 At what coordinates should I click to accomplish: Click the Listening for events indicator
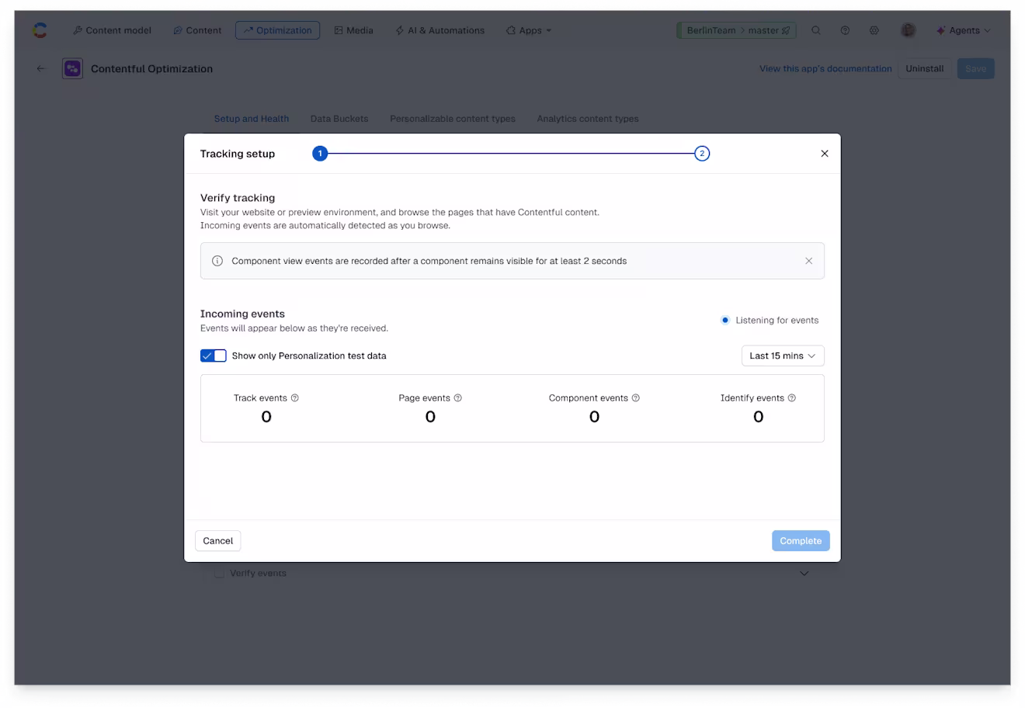pos(770,320)
